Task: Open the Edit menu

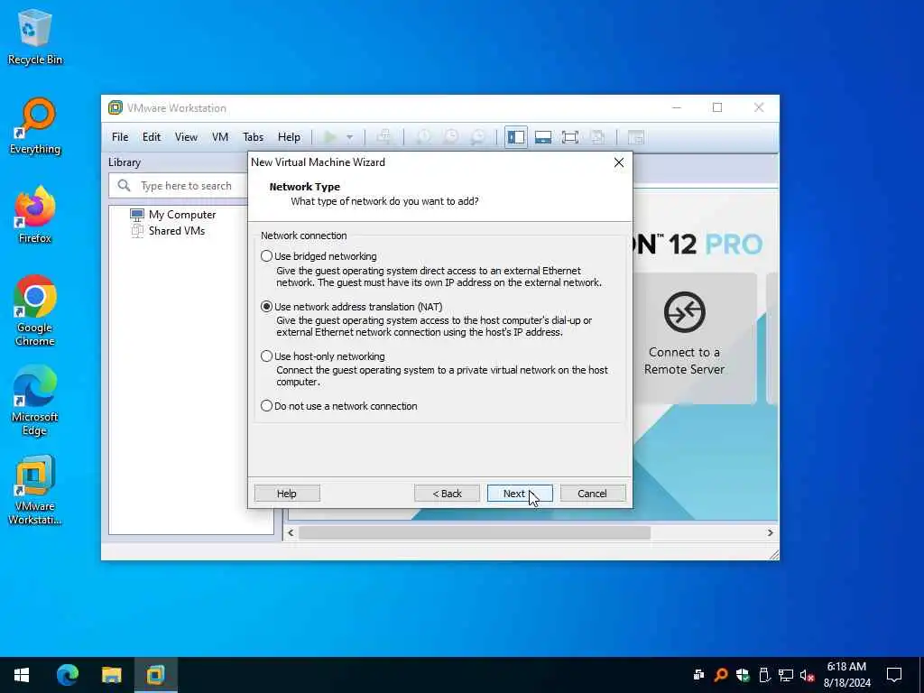Action: (152, 137)
